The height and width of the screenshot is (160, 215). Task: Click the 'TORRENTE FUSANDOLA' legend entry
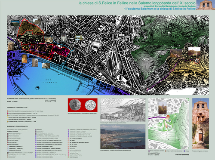(x=15, y=147)
